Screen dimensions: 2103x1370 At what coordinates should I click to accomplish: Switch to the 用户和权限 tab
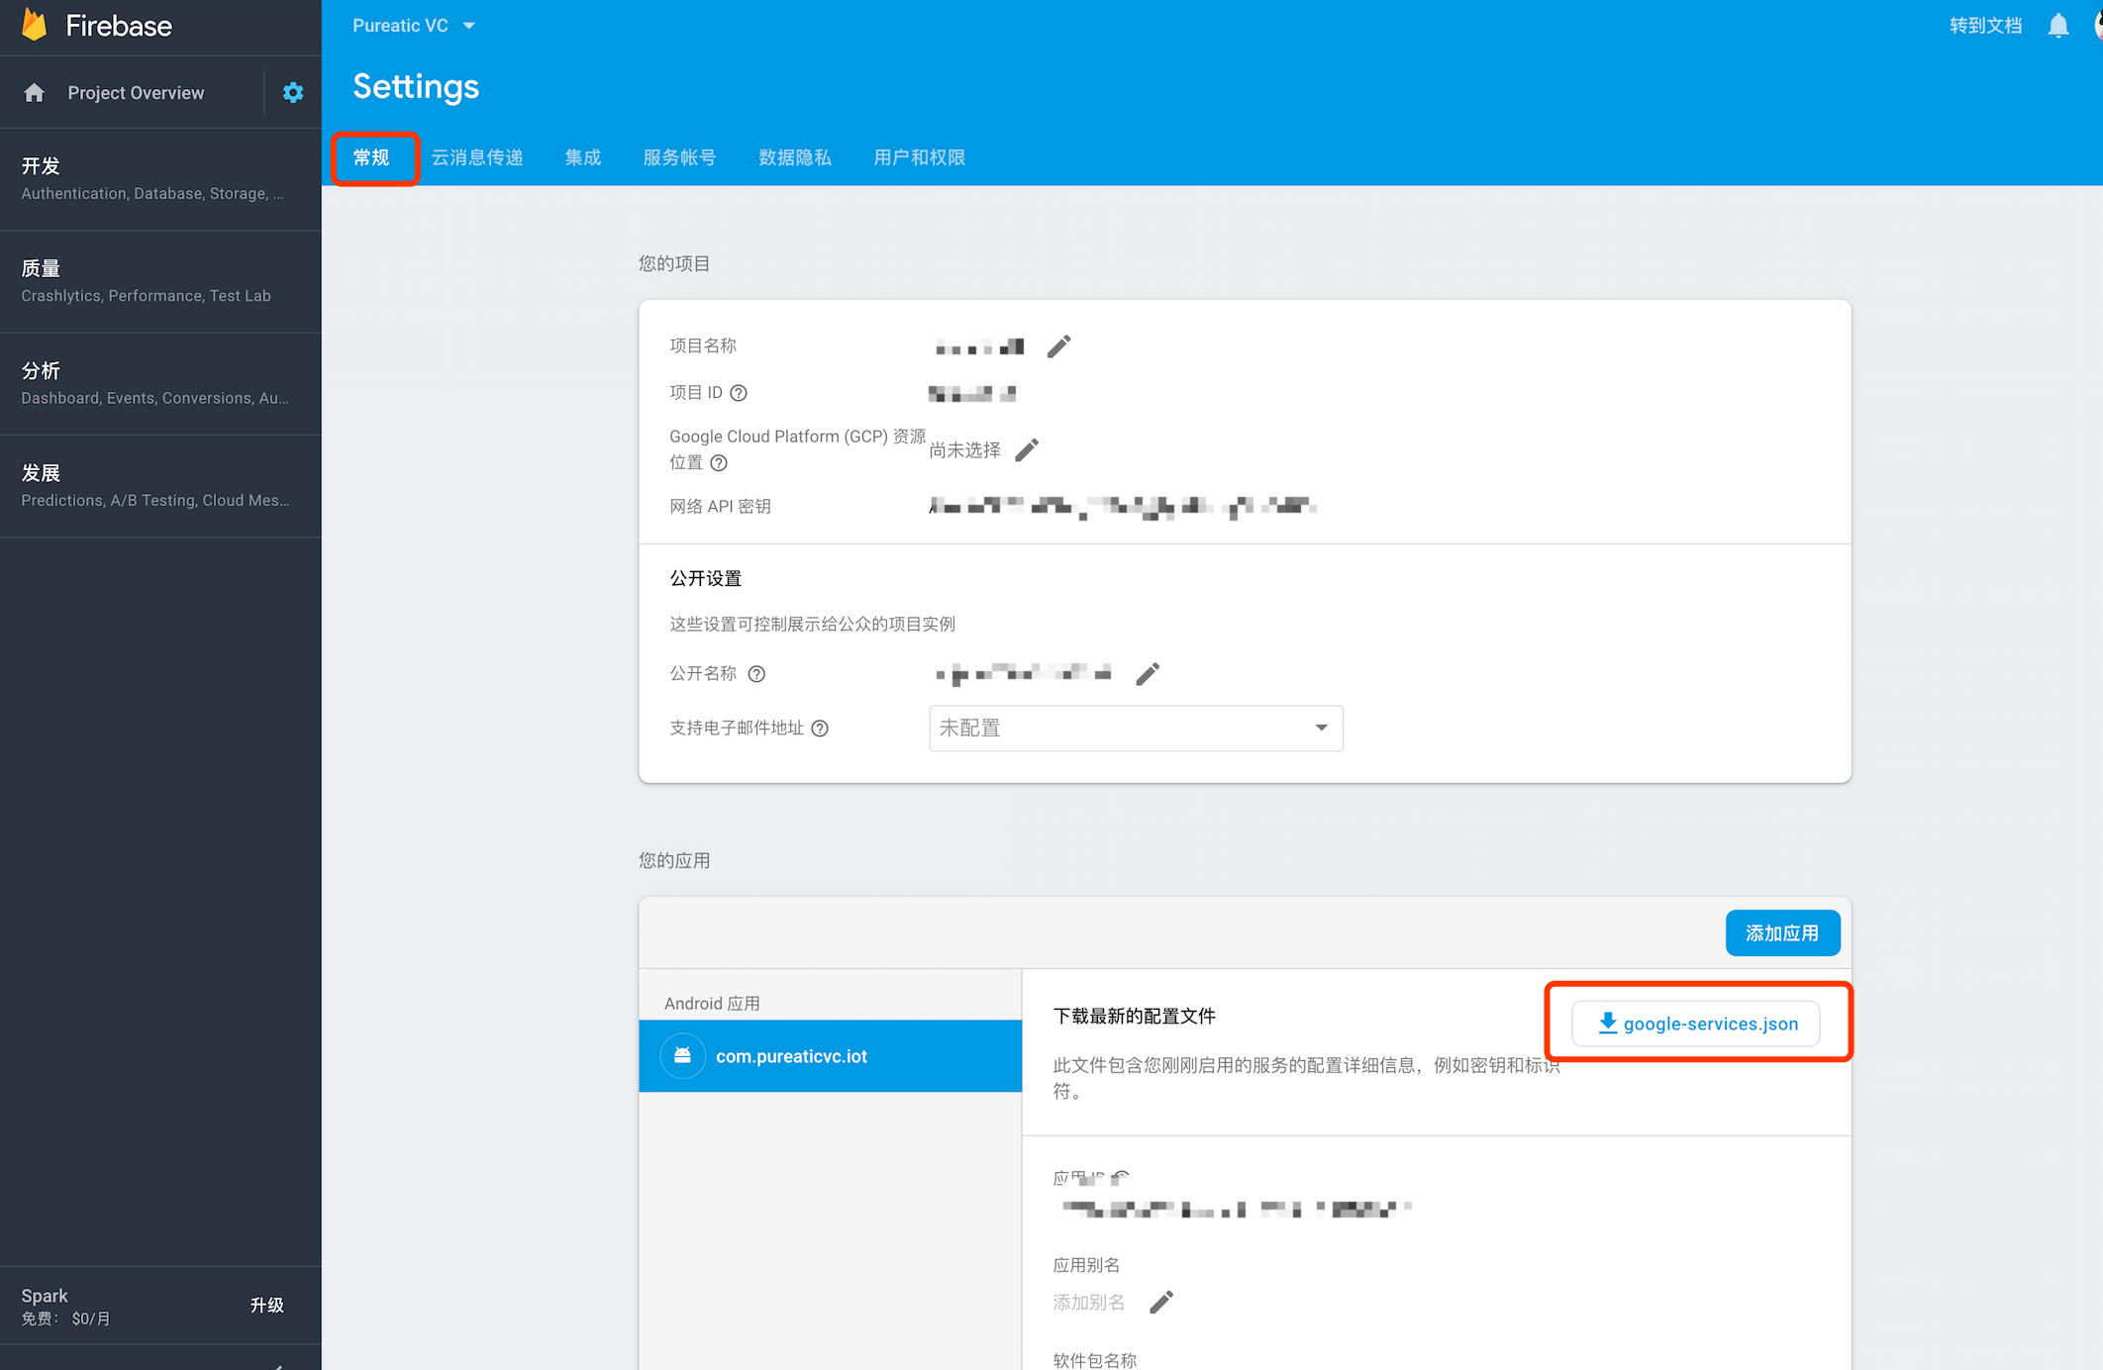click(920, 157)
